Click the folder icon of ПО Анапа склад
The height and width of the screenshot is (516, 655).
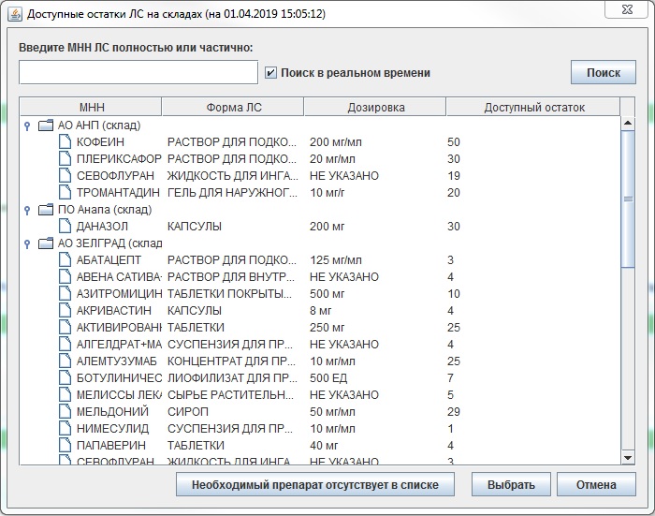(46, 210)
